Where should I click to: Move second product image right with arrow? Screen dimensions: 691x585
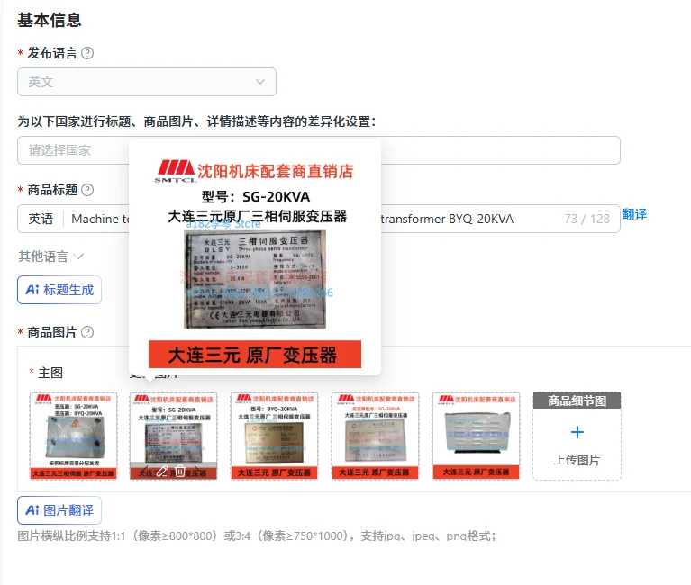point(197,471)
